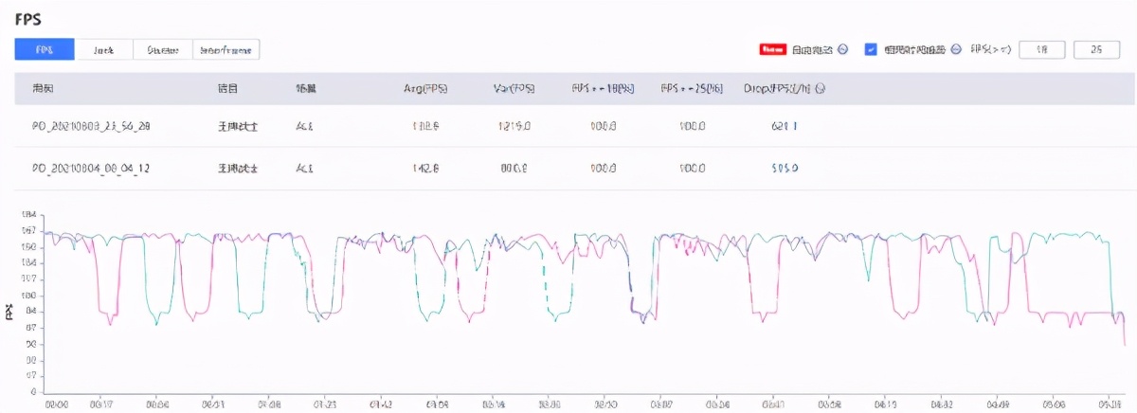This screenshot has height=413, width=1137.
Task: Click the Avg(FPS) column header
Action: [425, 88]
